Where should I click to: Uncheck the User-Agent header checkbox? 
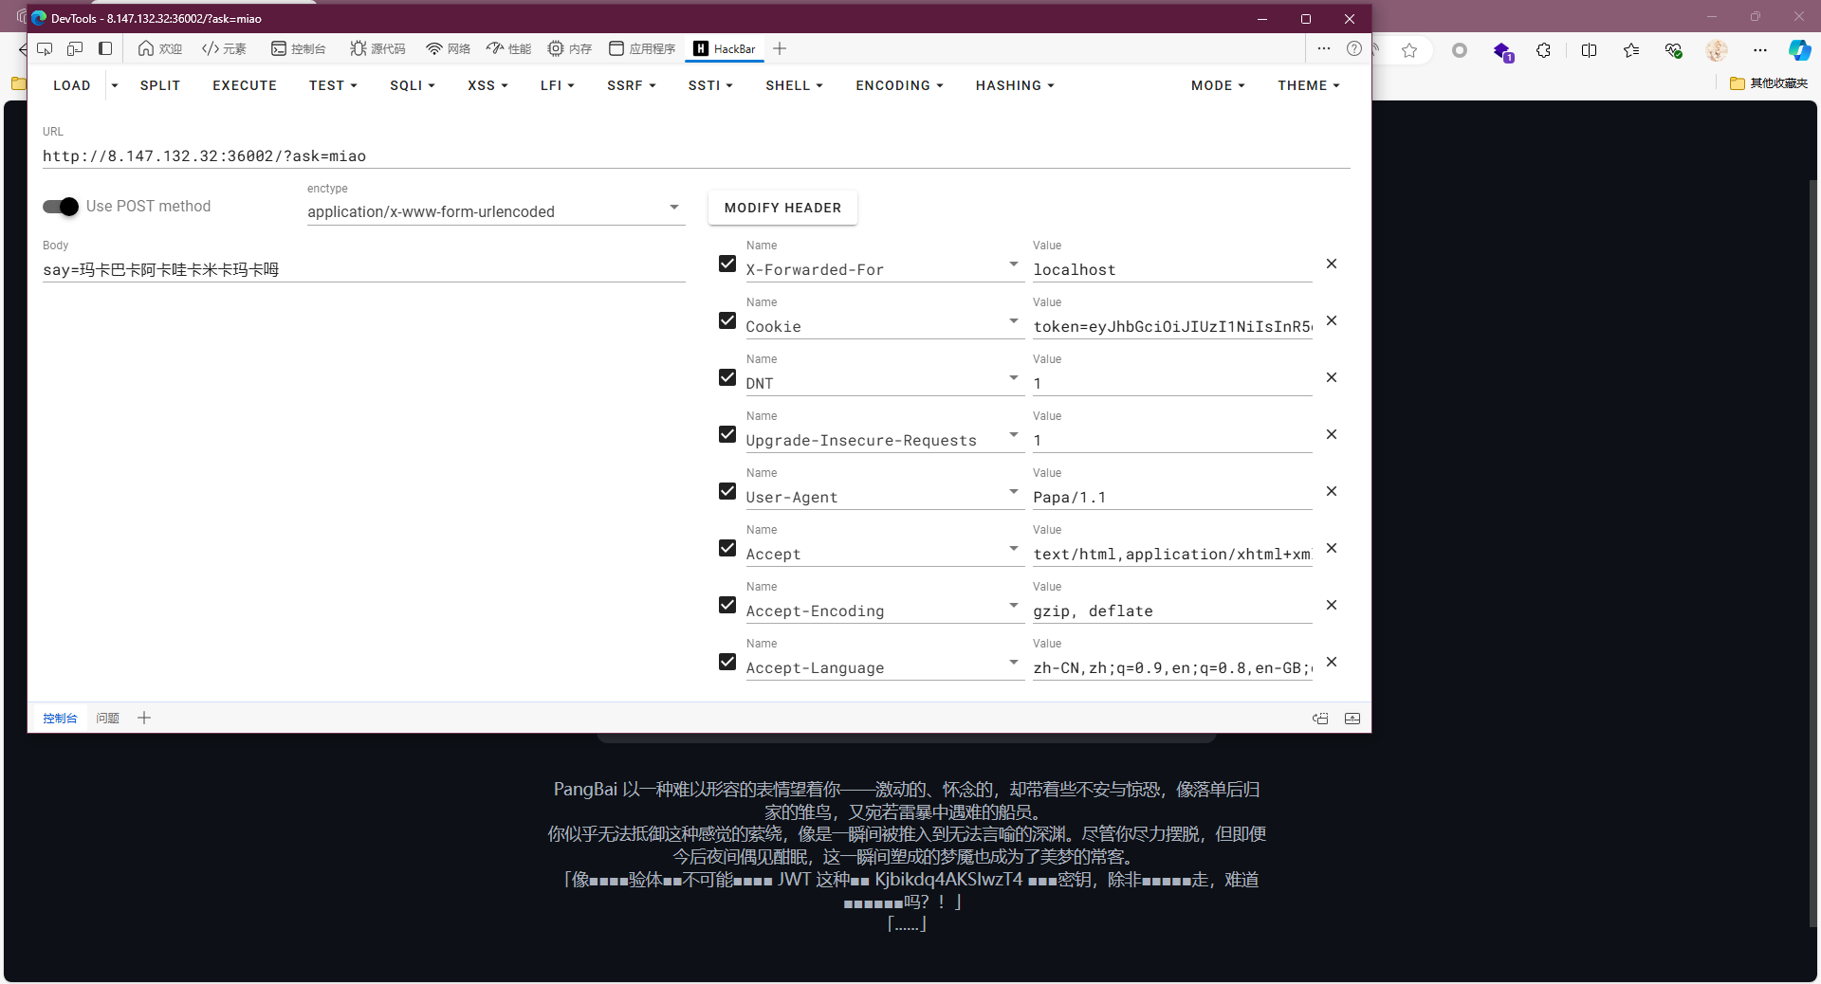pyautogui.click(x=727, y=491)
